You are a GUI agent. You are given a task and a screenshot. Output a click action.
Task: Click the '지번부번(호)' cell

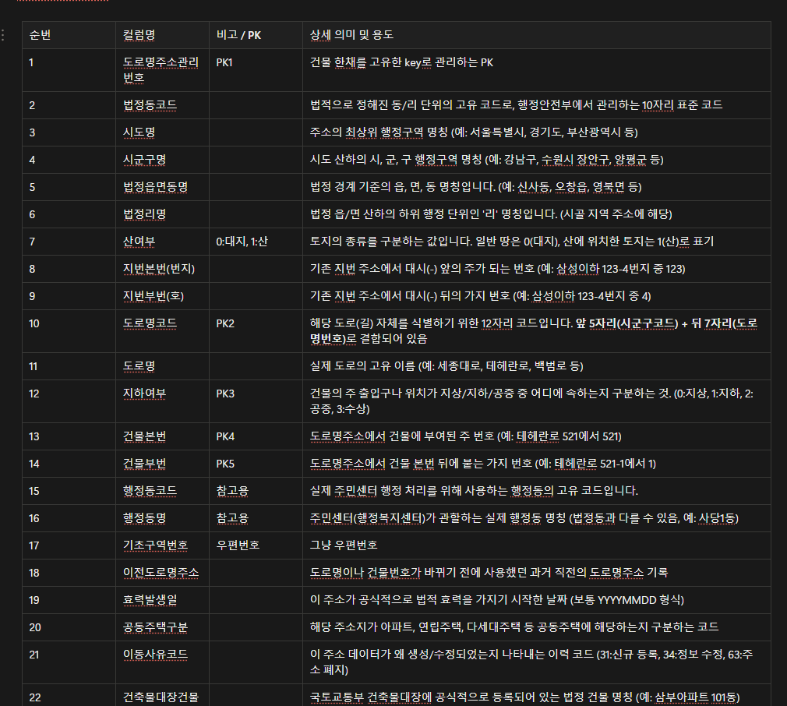[162, 296]
